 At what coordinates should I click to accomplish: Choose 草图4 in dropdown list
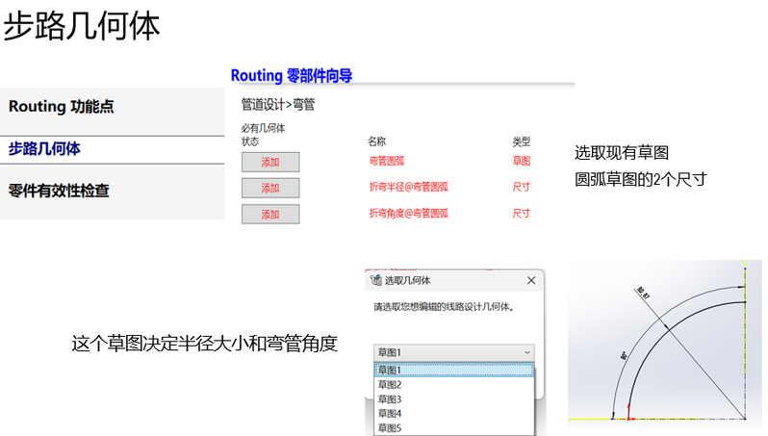[x=453, y=414]
